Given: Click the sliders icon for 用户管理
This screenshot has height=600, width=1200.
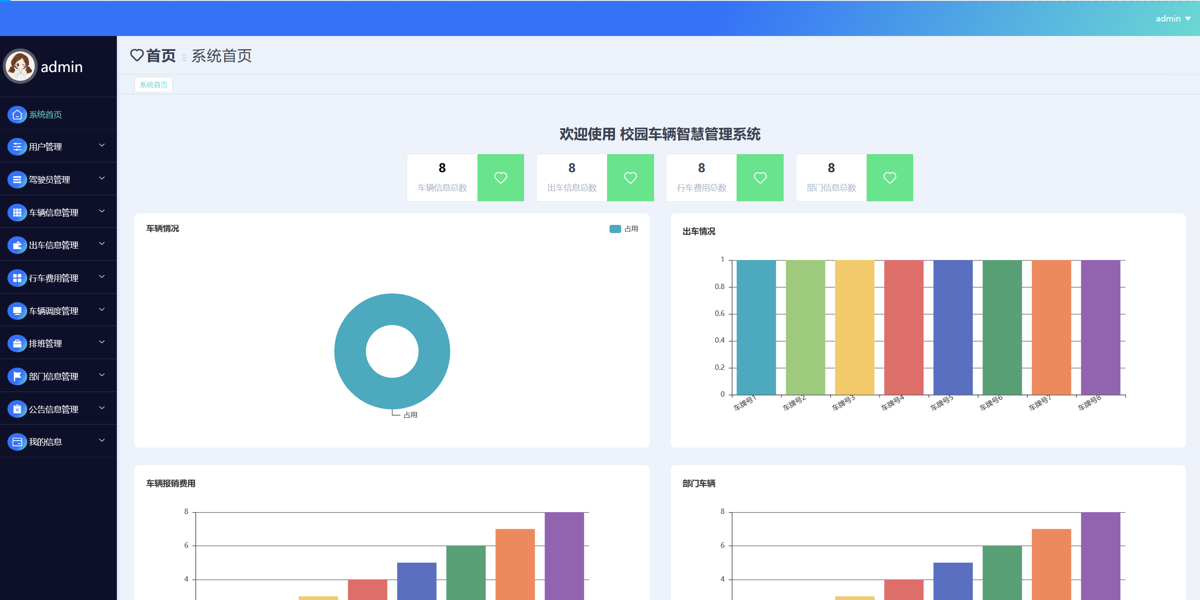Looking at the screenshot, I should (17, 147).
